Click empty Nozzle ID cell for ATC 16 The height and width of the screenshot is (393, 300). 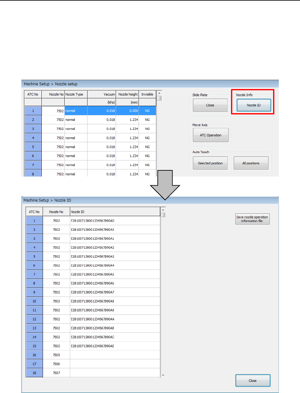point(115,355)
